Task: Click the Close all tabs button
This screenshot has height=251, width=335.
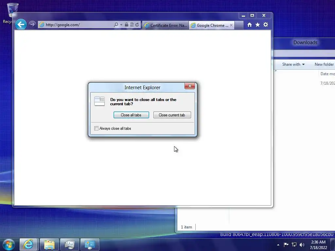Action: point(131,115)
